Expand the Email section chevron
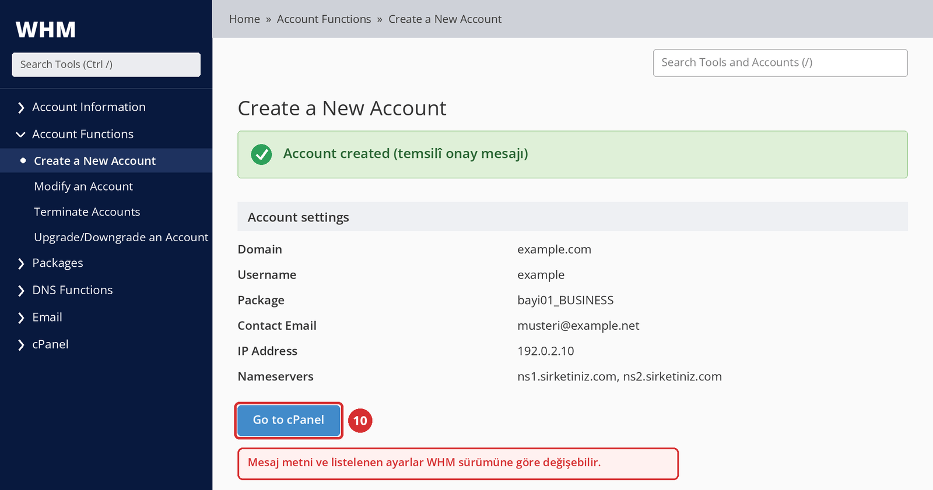The image size is (933, 490). tap(21, 318)
